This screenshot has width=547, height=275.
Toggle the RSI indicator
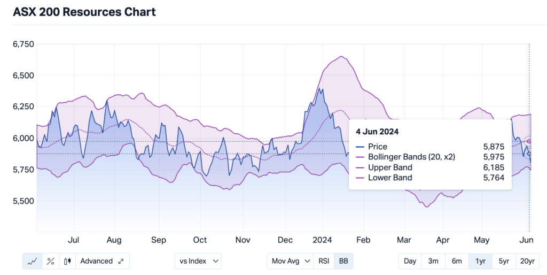[x=324, y=261]
